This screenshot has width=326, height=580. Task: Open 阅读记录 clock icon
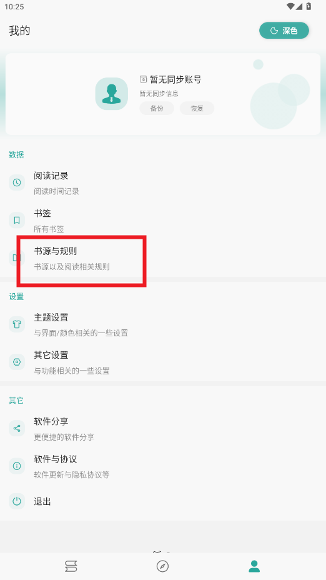click(x=17, y=182)
